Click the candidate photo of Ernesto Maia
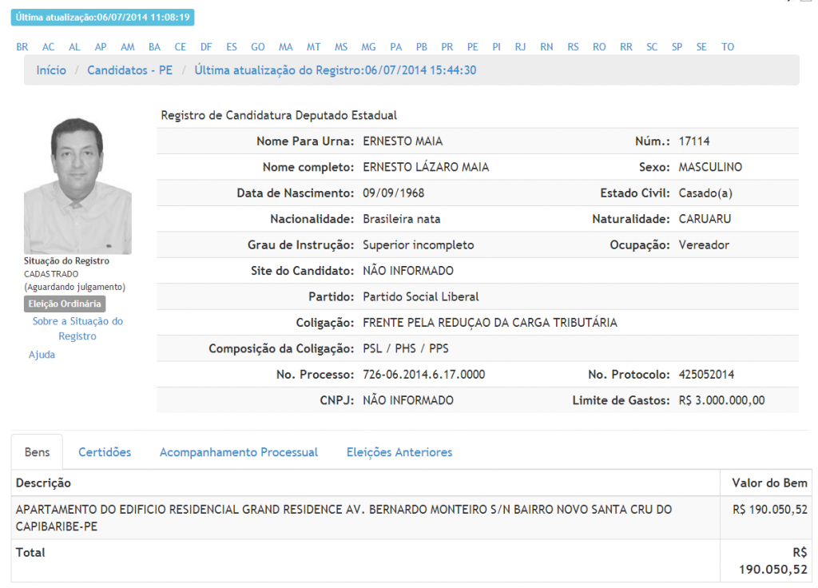This screenshot has height=588, width=818. click(x=77, y=185)
